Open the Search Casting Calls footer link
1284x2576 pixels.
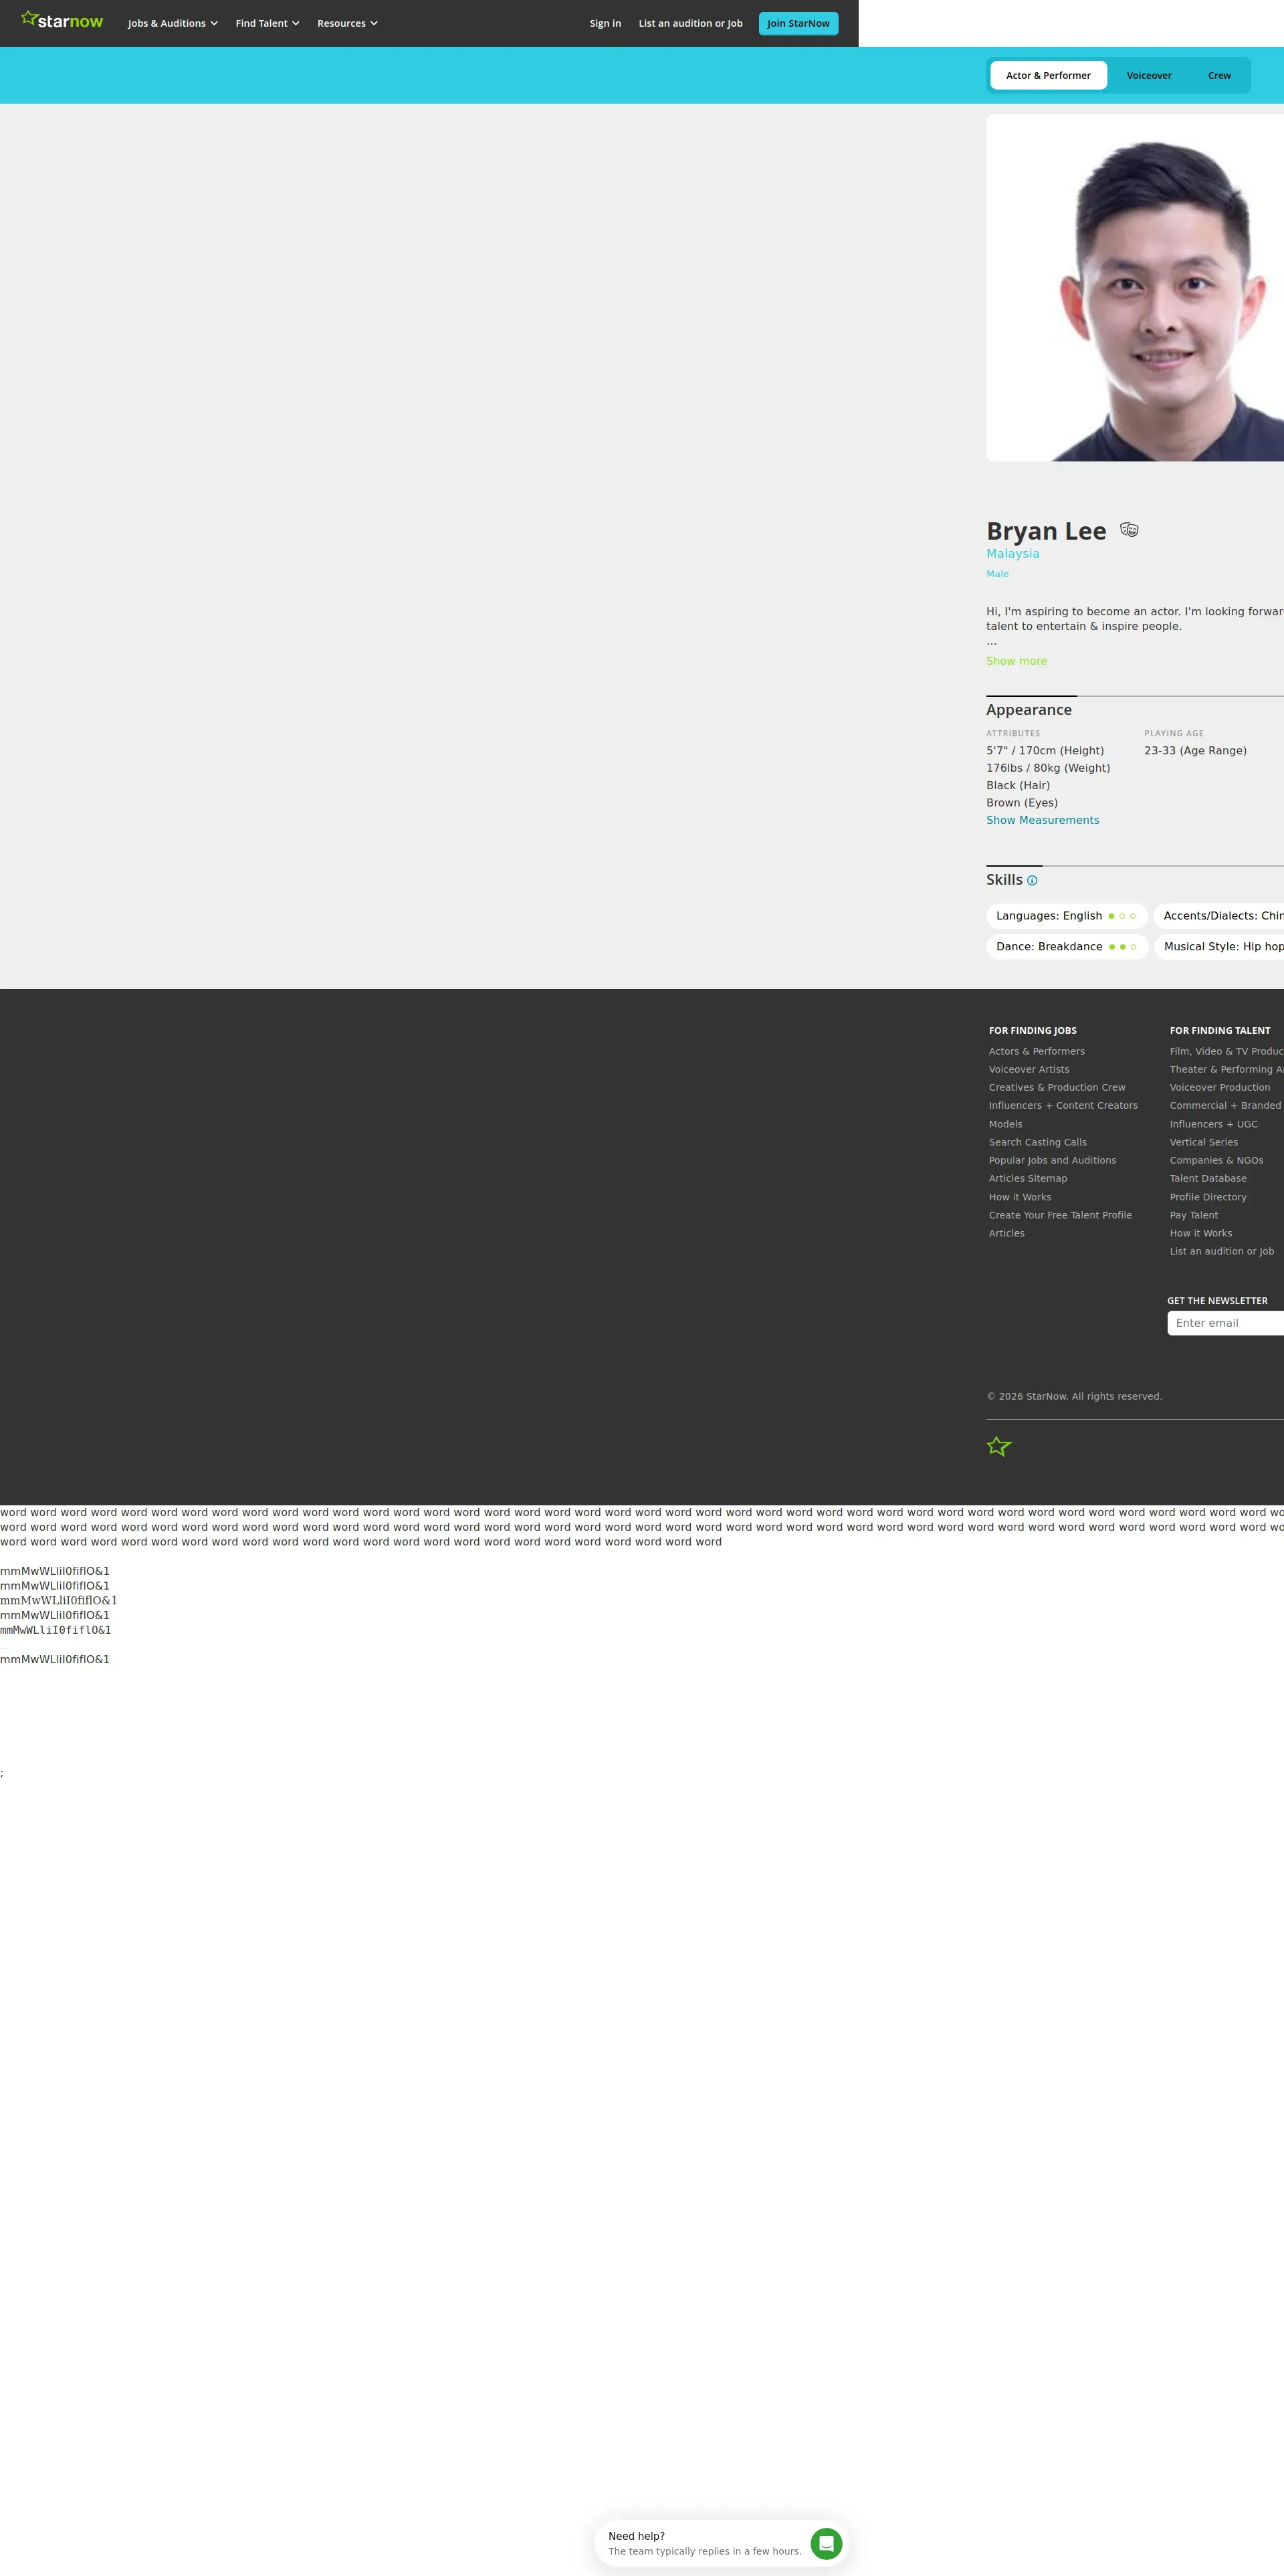click(x=1037, y=1142)
